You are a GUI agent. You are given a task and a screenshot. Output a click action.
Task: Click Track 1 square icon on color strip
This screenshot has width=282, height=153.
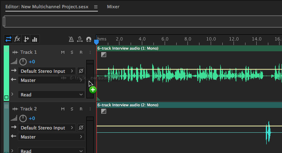[7, 97]
